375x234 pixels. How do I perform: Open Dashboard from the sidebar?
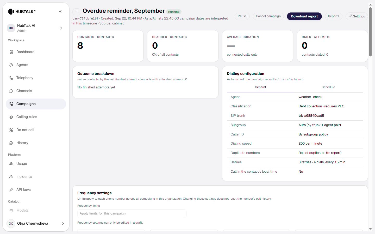[36, 52]
